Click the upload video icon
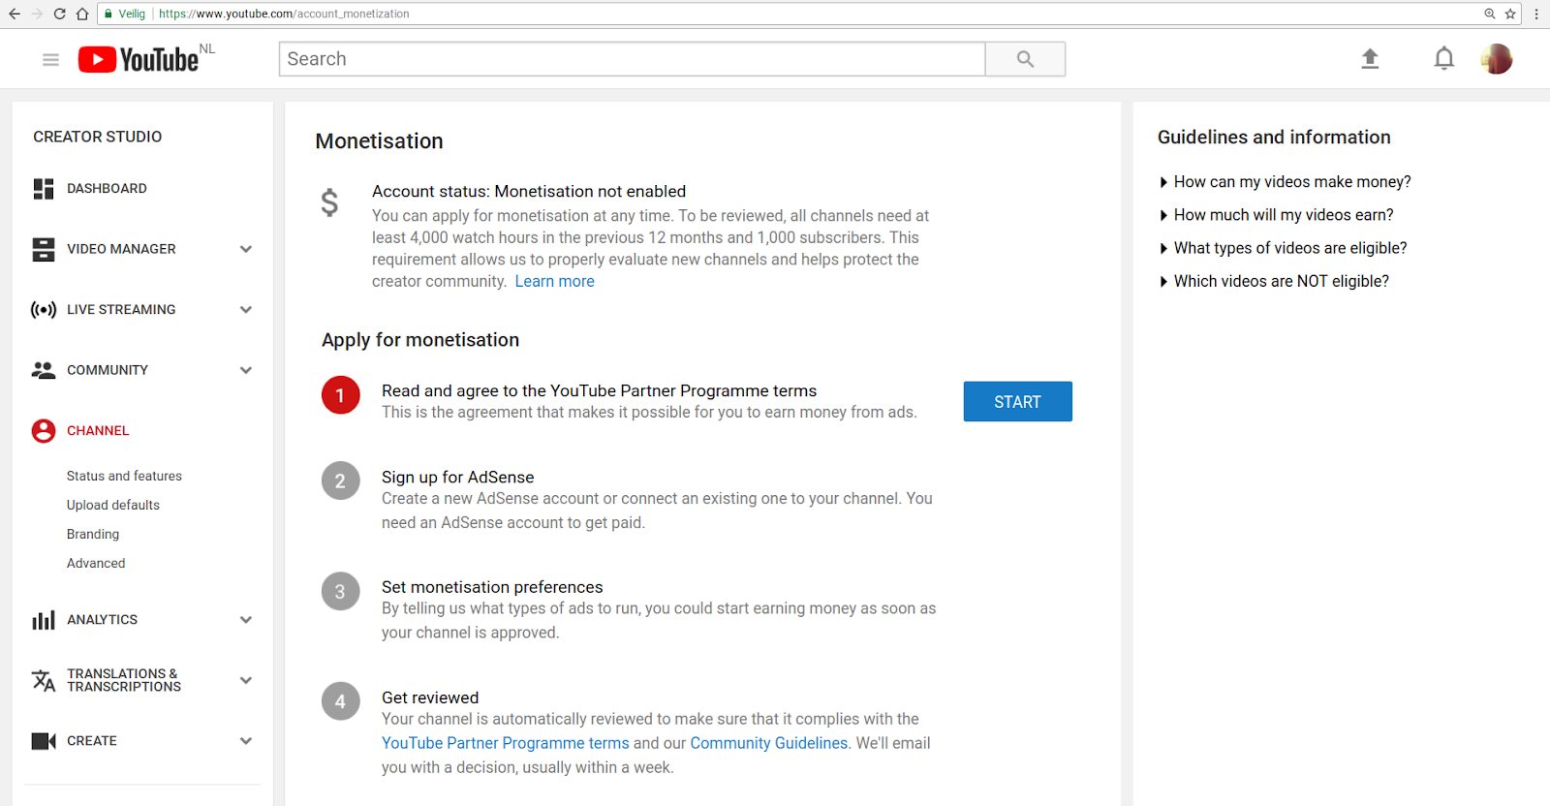Viewport: 1550px width, 806px height. click(1370, 59)
